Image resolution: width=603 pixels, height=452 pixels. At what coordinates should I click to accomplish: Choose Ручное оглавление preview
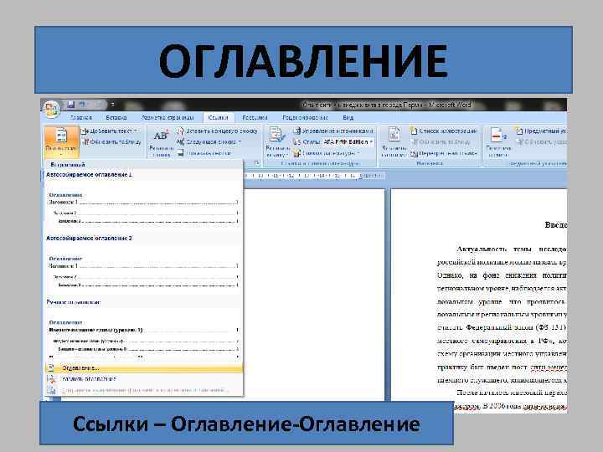(x=142, y=329)
